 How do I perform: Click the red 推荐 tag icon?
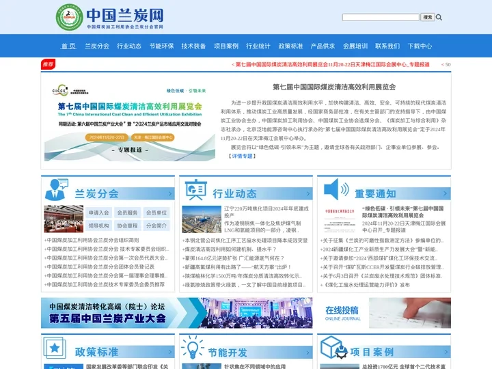click(x=48, y=64)
